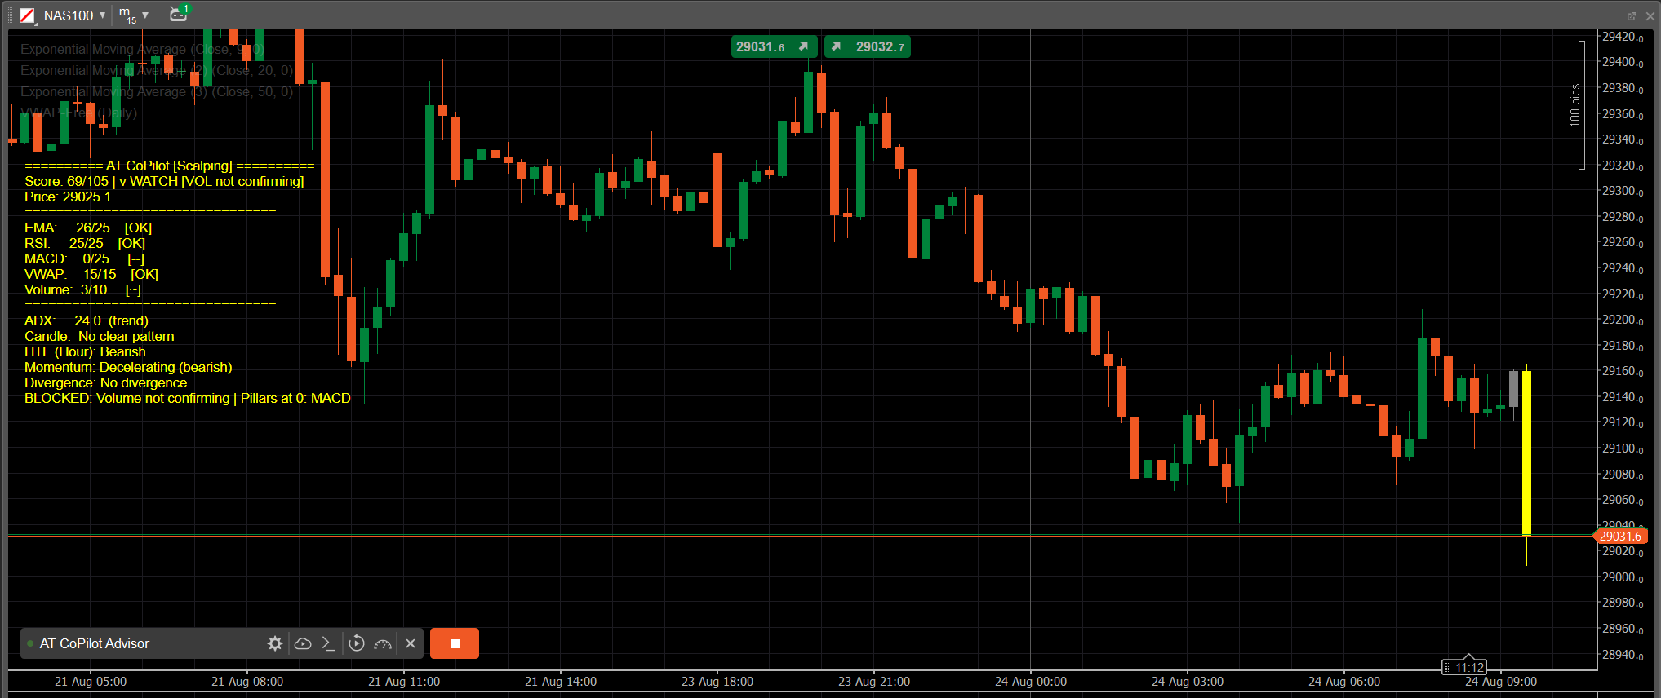The height and width of the screenshot is (698, 1661).
Task: Stop the running AT CoPilot cBot
Action: 455,643
